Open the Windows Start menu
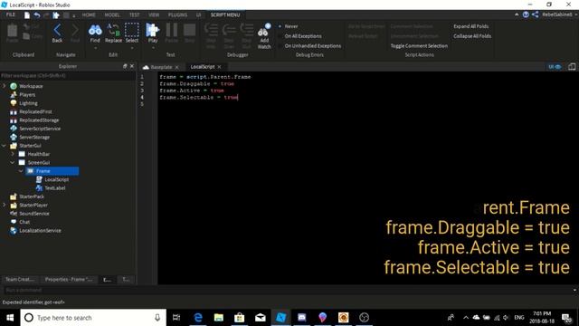579x326 pixels. coord(10,318)
